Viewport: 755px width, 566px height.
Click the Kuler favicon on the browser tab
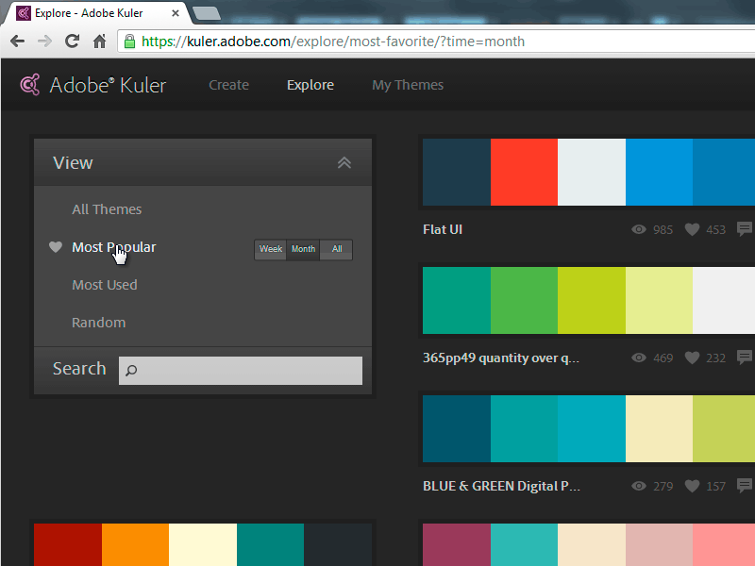point(23,13)
